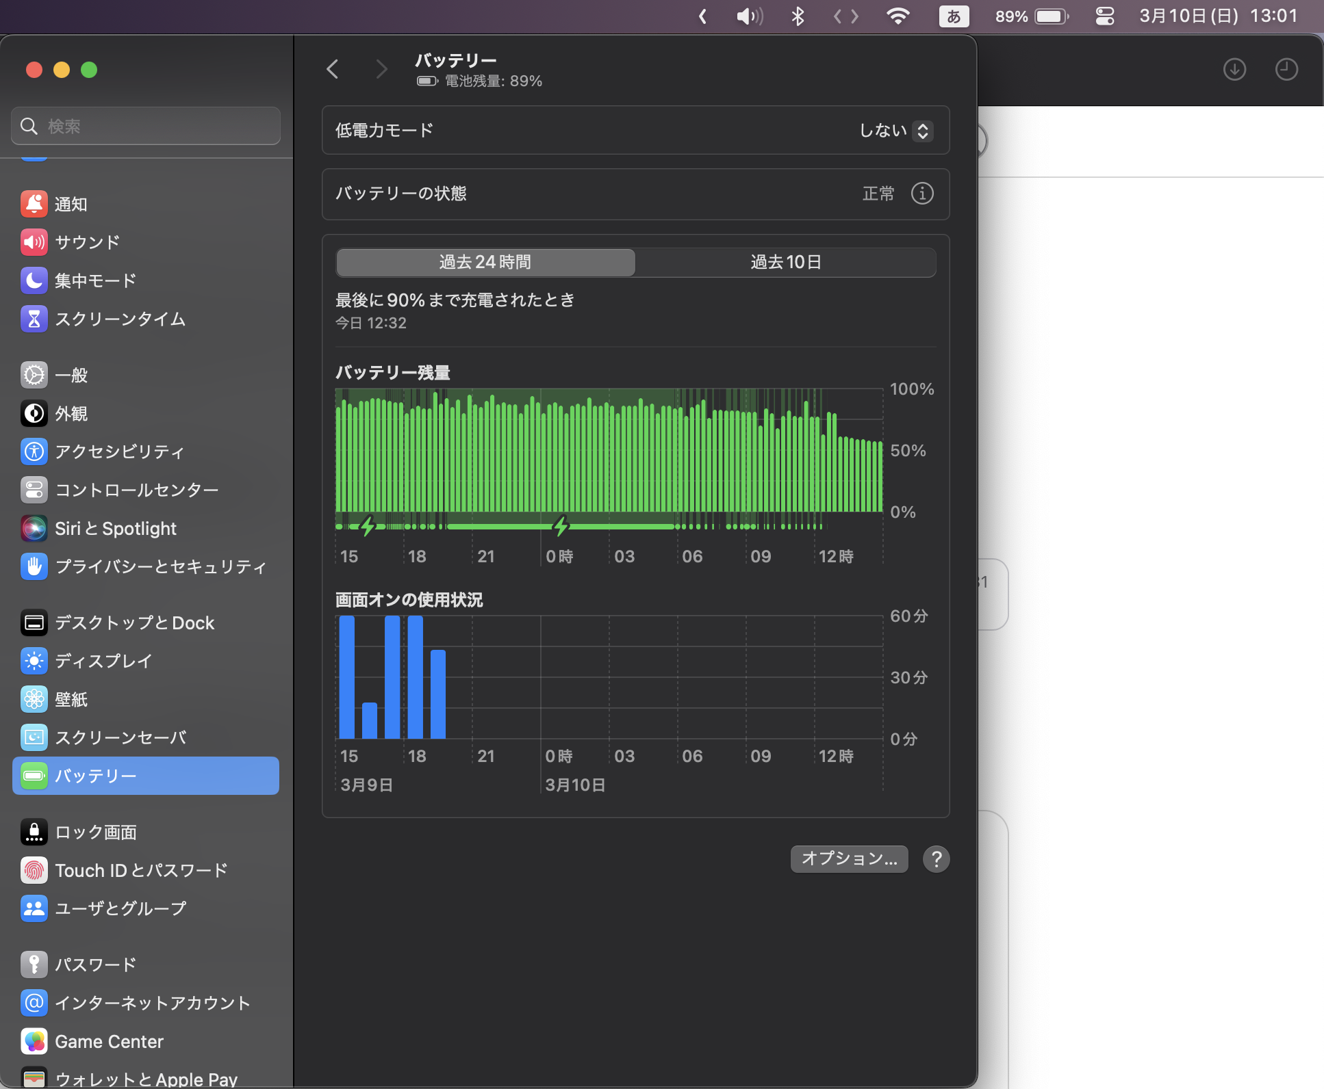The height and width of the screenshot is (1089, 1324).
Task: Toggle the あ input source indicator
Action: click(954, 16)
